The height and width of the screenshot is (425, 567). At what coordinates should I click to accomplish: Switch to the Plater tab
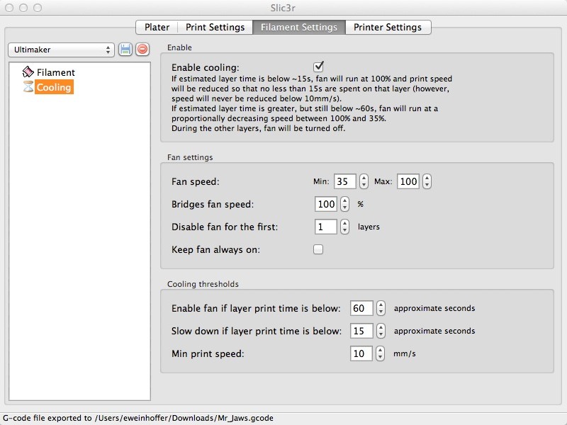pos(157,27)
